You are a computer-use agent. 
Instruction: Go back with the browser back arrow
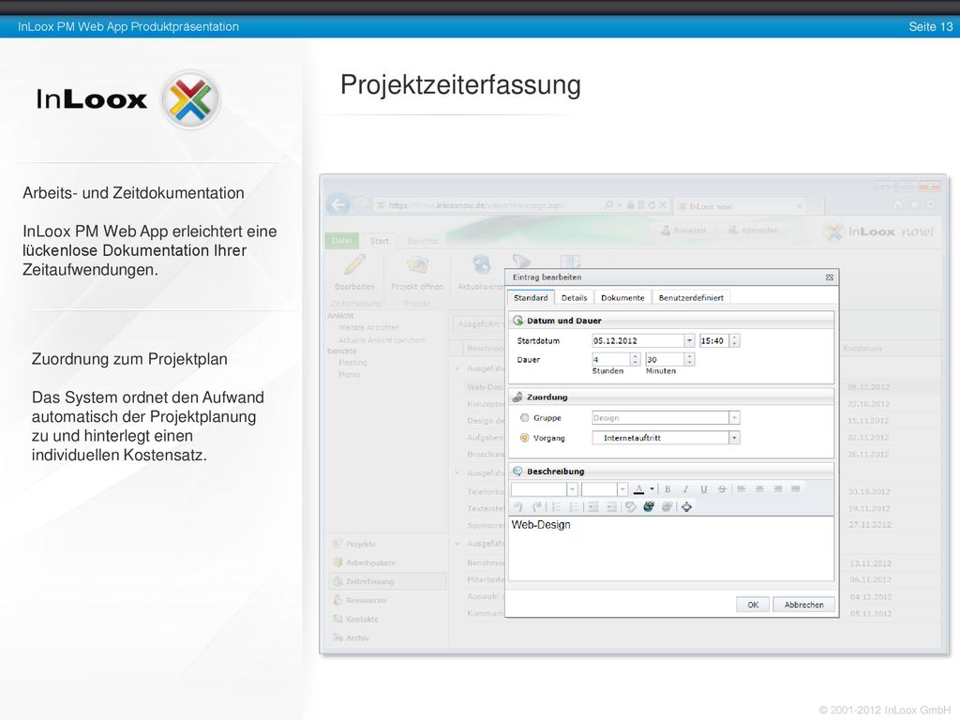click(338, 204)
